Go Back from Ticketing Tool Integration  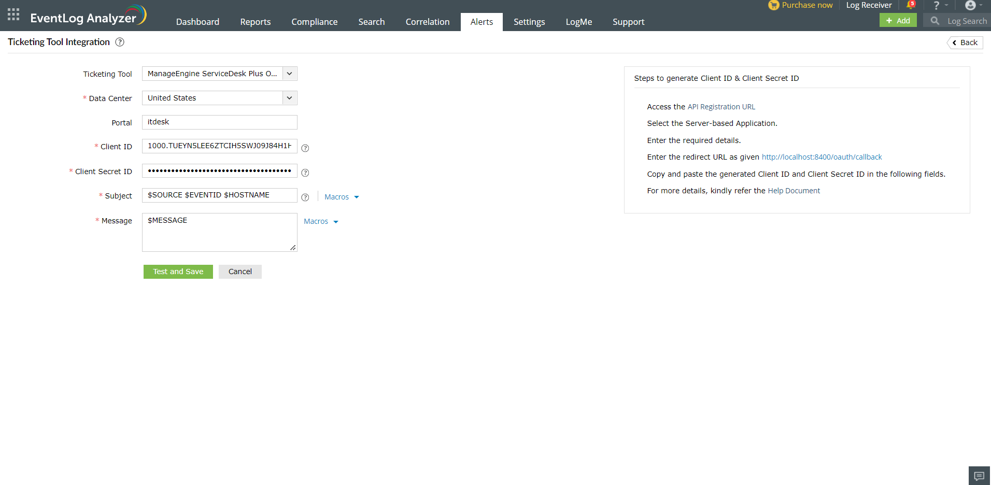click(965, 42)
